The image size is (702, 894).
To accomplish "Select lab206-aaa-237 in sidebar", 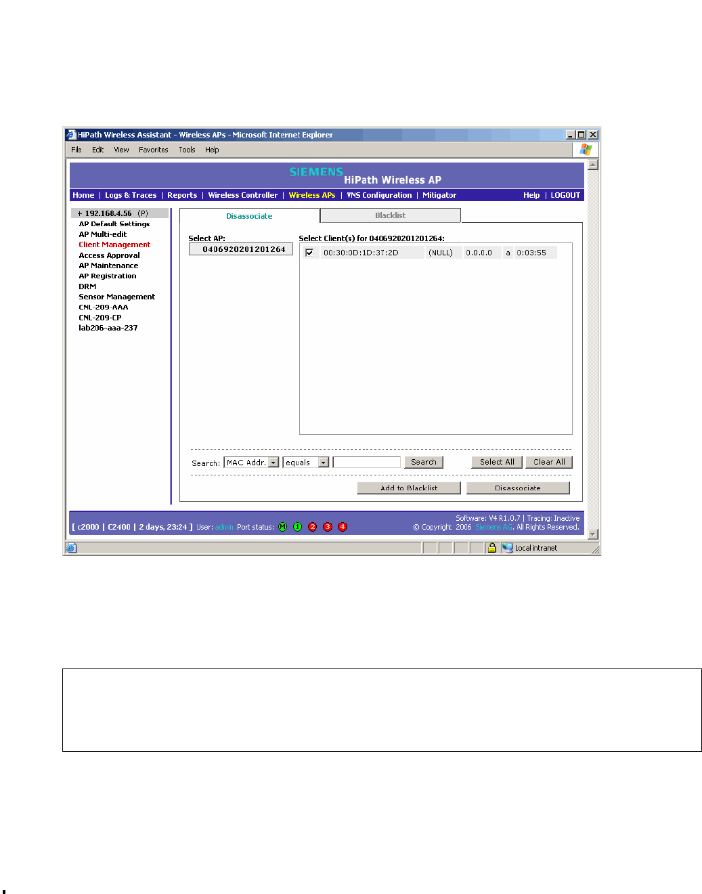I will tap(108, 328).
